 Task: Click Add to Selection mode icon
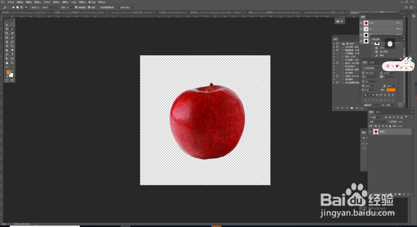tap(18, 7)
